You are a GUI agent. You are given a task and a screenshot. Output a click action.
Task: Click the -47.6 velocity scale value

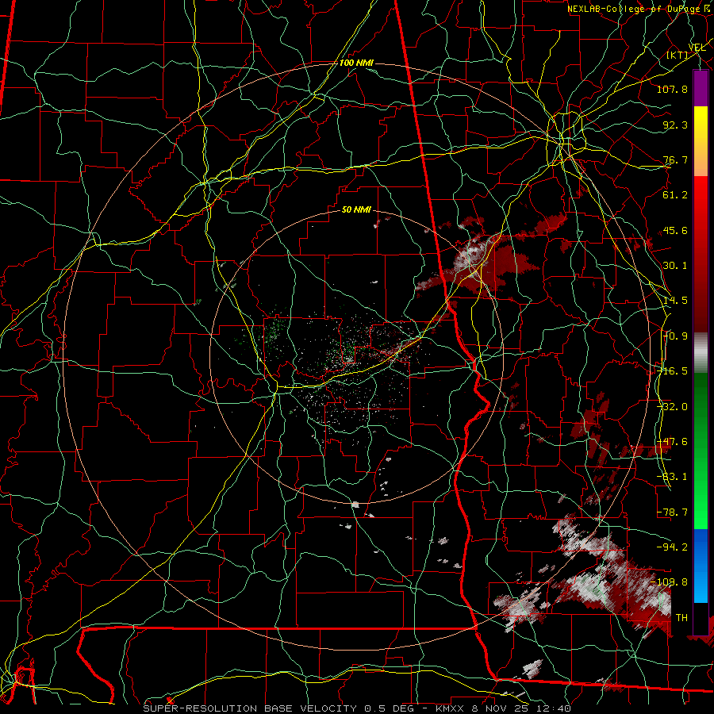tap(672, 442)
